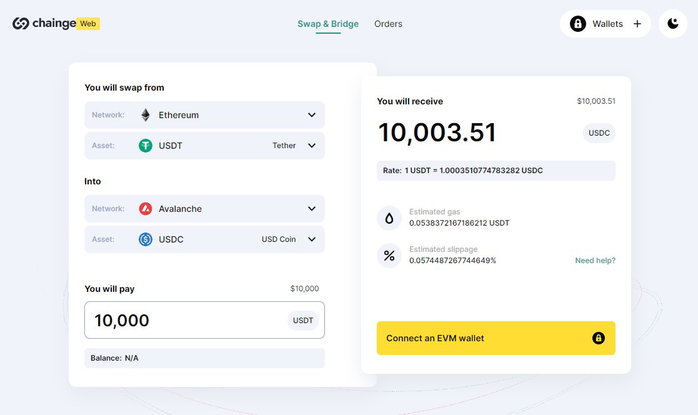Viewport: 698px width, 415px height.
Task: Open the Need help? link
Action: [595, 261]
